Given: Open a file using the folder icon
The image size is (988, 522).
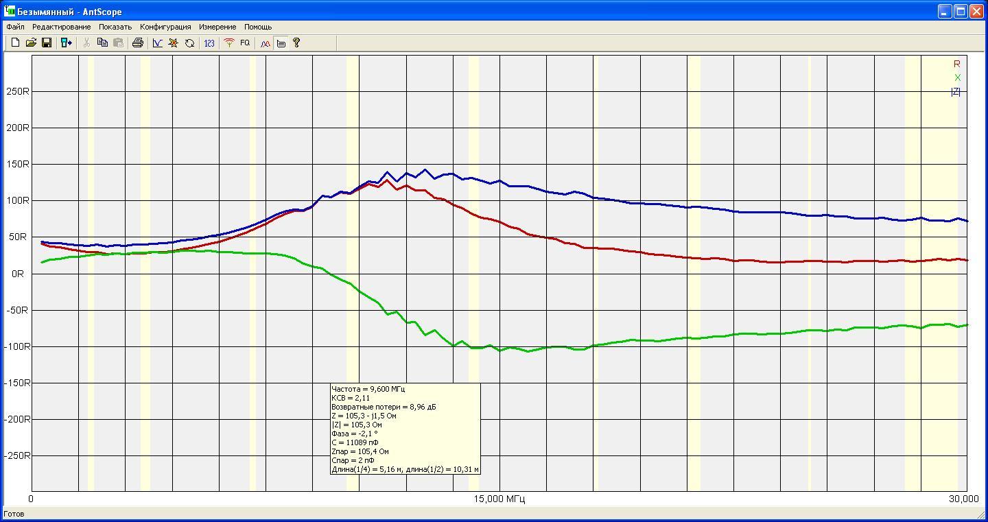Looking at the screenshot, I should click(x=31, y=43).
